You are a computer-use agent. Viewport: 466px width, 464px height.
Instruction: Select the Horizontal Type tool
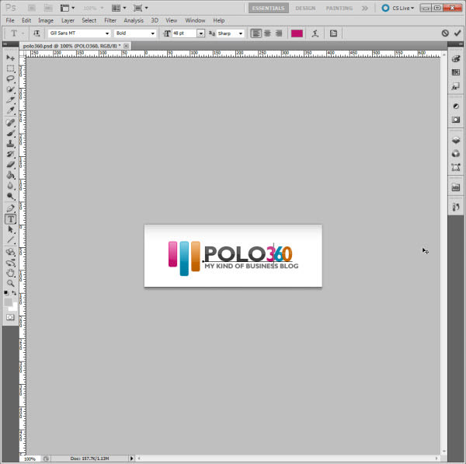pos(10,219)
